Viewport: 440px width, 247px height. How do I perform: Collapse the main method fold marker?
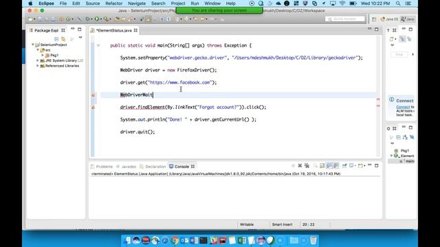[x=98, y=45]
